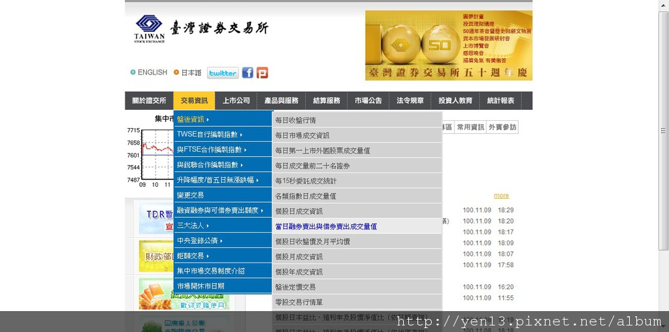Choose 個股日收盤價及月平均價

(x=357, y=242)
